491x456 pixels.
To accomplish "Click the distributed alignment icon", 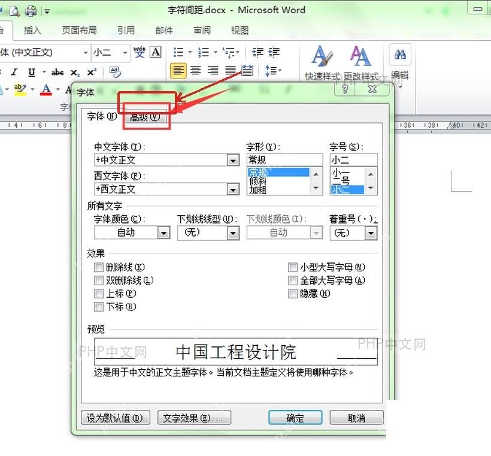I will pos(247,71).
